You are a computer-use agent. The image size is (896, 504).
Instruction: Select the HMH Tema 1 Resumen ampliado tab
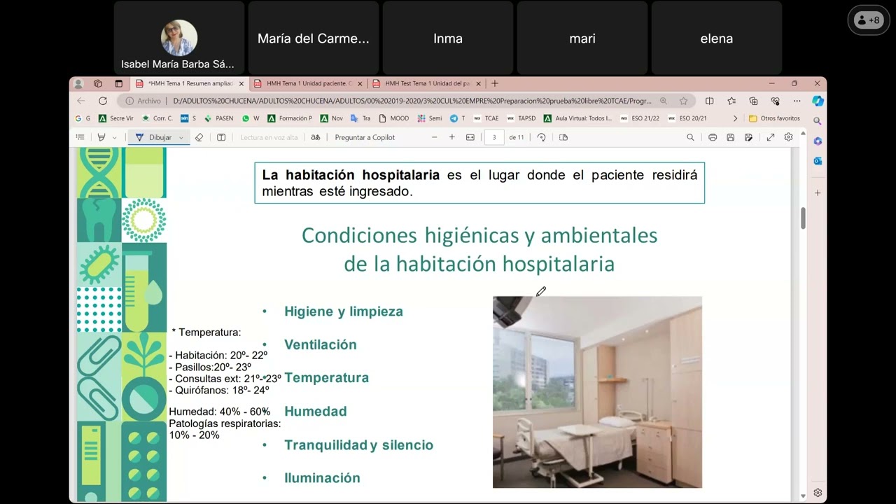click(x=189, y=83)
